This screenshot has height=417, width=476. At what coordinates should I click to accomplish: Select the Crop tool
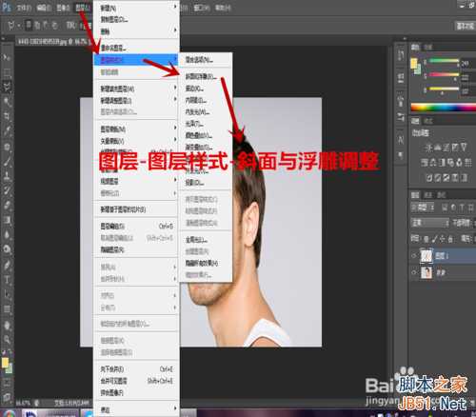tap(7, 116)
